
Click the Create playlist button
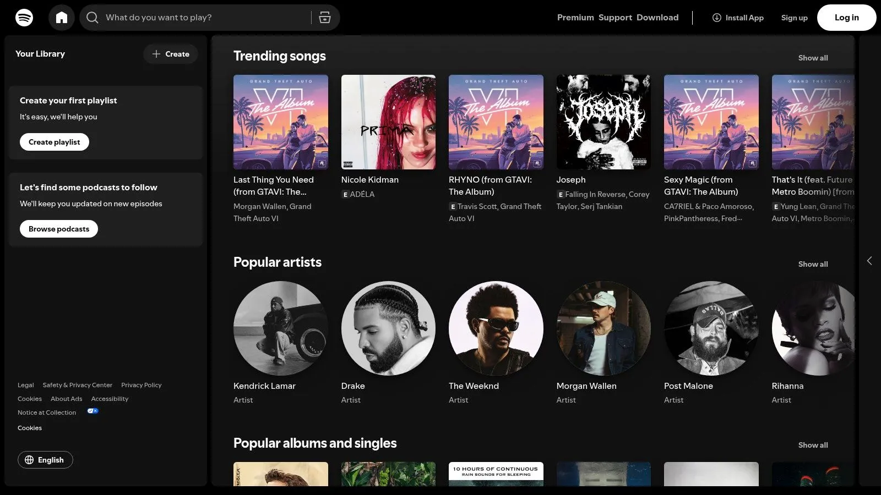[55, 142]
